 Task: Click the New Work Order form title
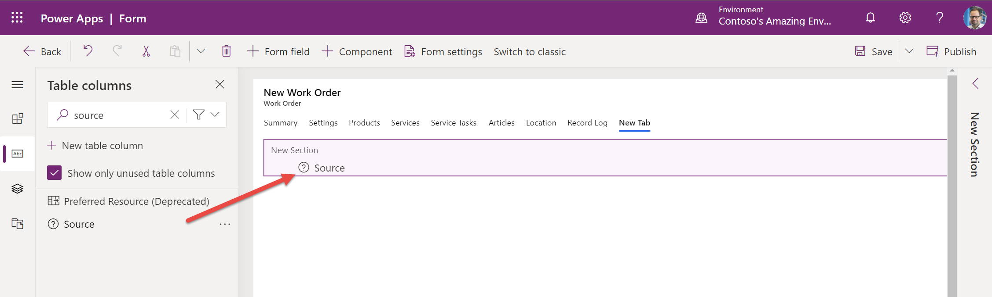pos(302,93)
